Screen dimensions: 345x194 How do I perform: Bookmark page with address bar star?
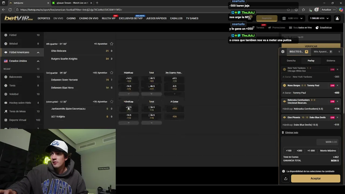pos(288,10)
